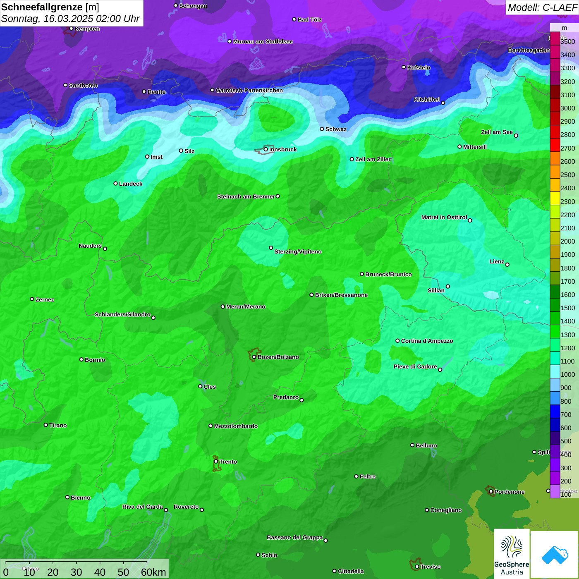Click the legend value 3500
The image size is (579, 579).
point(567,42)
